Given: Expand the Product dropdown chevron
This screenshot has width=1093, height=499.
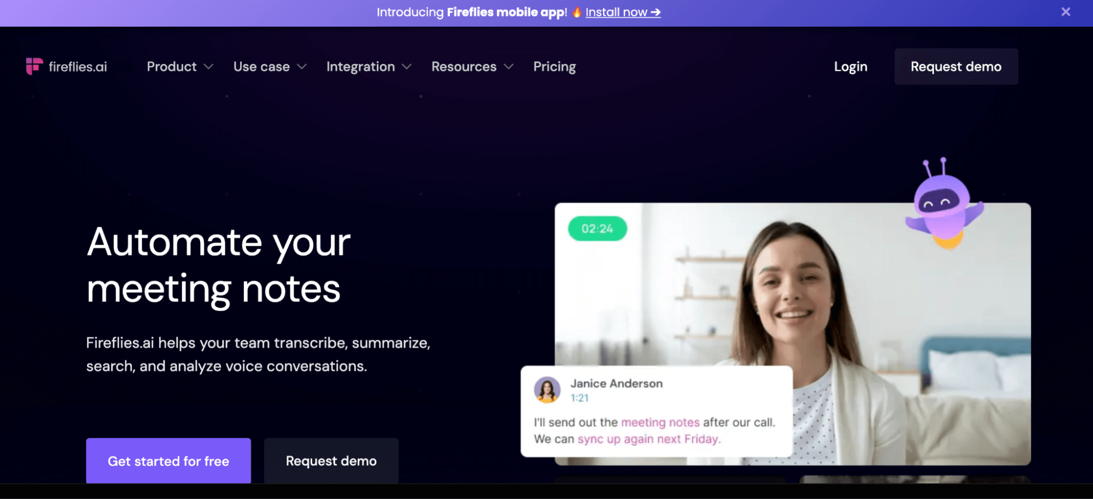Looking at the screenshot, I should point(208,67).
